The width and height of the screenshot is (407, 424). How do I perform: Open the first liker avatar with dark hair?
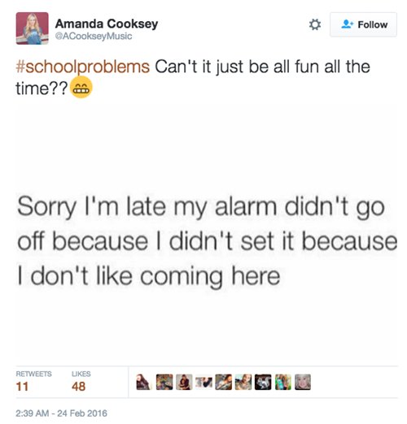[x=144, y=382]
